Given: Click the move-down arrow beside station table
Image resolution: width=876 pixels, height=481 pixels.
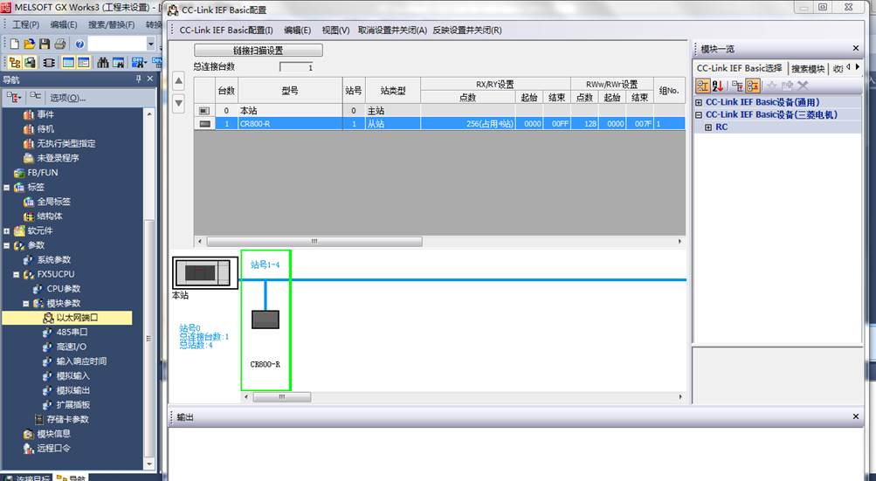Looking at the screenshot, I should (x=179, y=103).
